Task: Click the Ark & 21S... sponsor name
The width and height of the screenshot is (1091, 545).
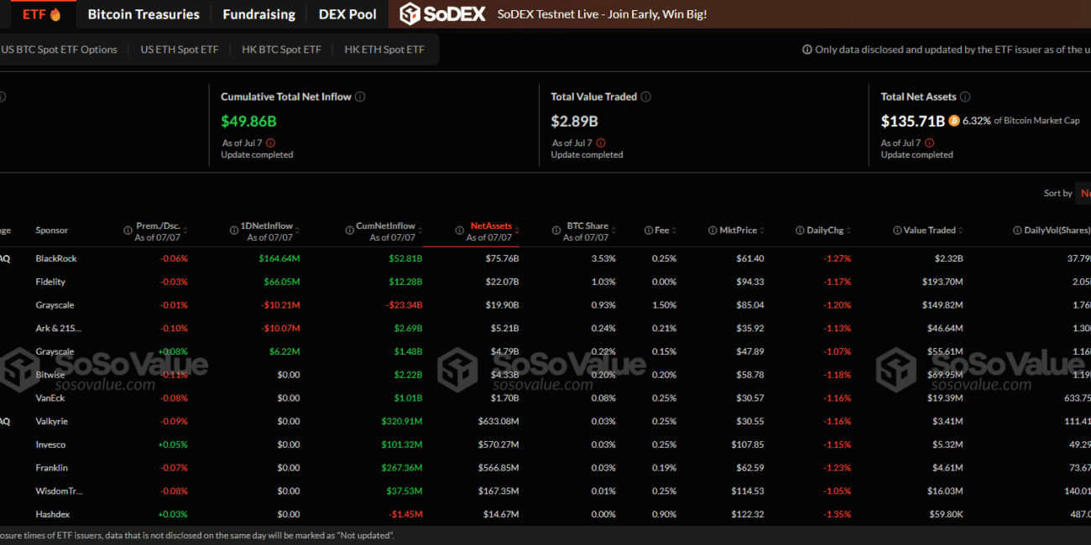Action: coord(59,328)
